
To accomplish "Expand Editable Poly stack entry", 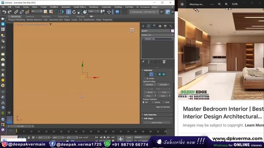I will (143, 39).
